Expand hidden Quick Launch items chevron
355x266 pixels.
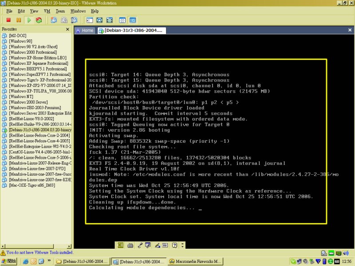coord(49,261)
